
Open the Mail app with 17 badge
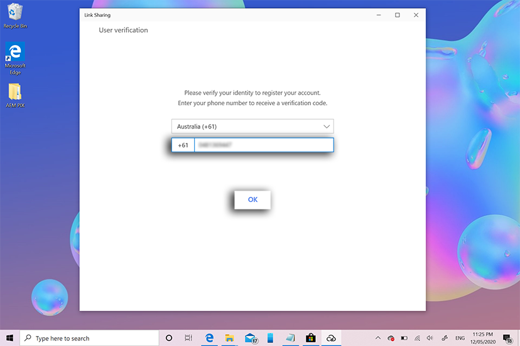[251, 338]
